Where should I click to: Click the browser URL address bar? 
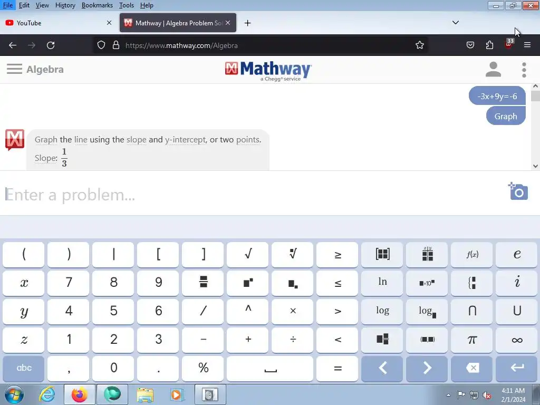262,45
